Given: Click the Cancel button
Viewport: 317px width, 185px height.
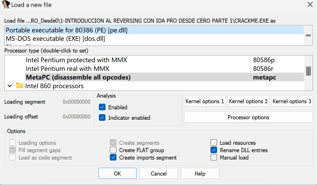Looking at the screenshot, I should point(158,173).
